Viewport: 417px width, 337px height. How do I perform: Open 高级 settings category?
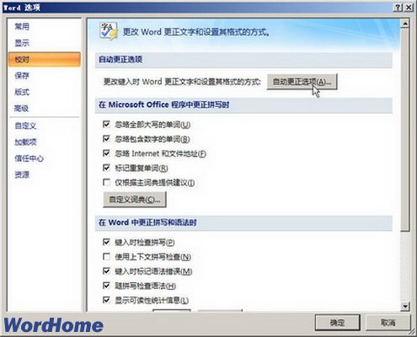tap(22, 108)
